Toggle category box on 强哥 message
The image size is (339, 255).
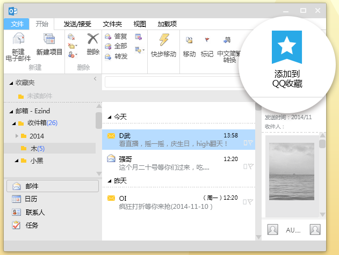coord(245,166)
